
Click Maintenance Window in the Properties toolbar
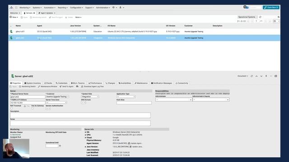47,86
